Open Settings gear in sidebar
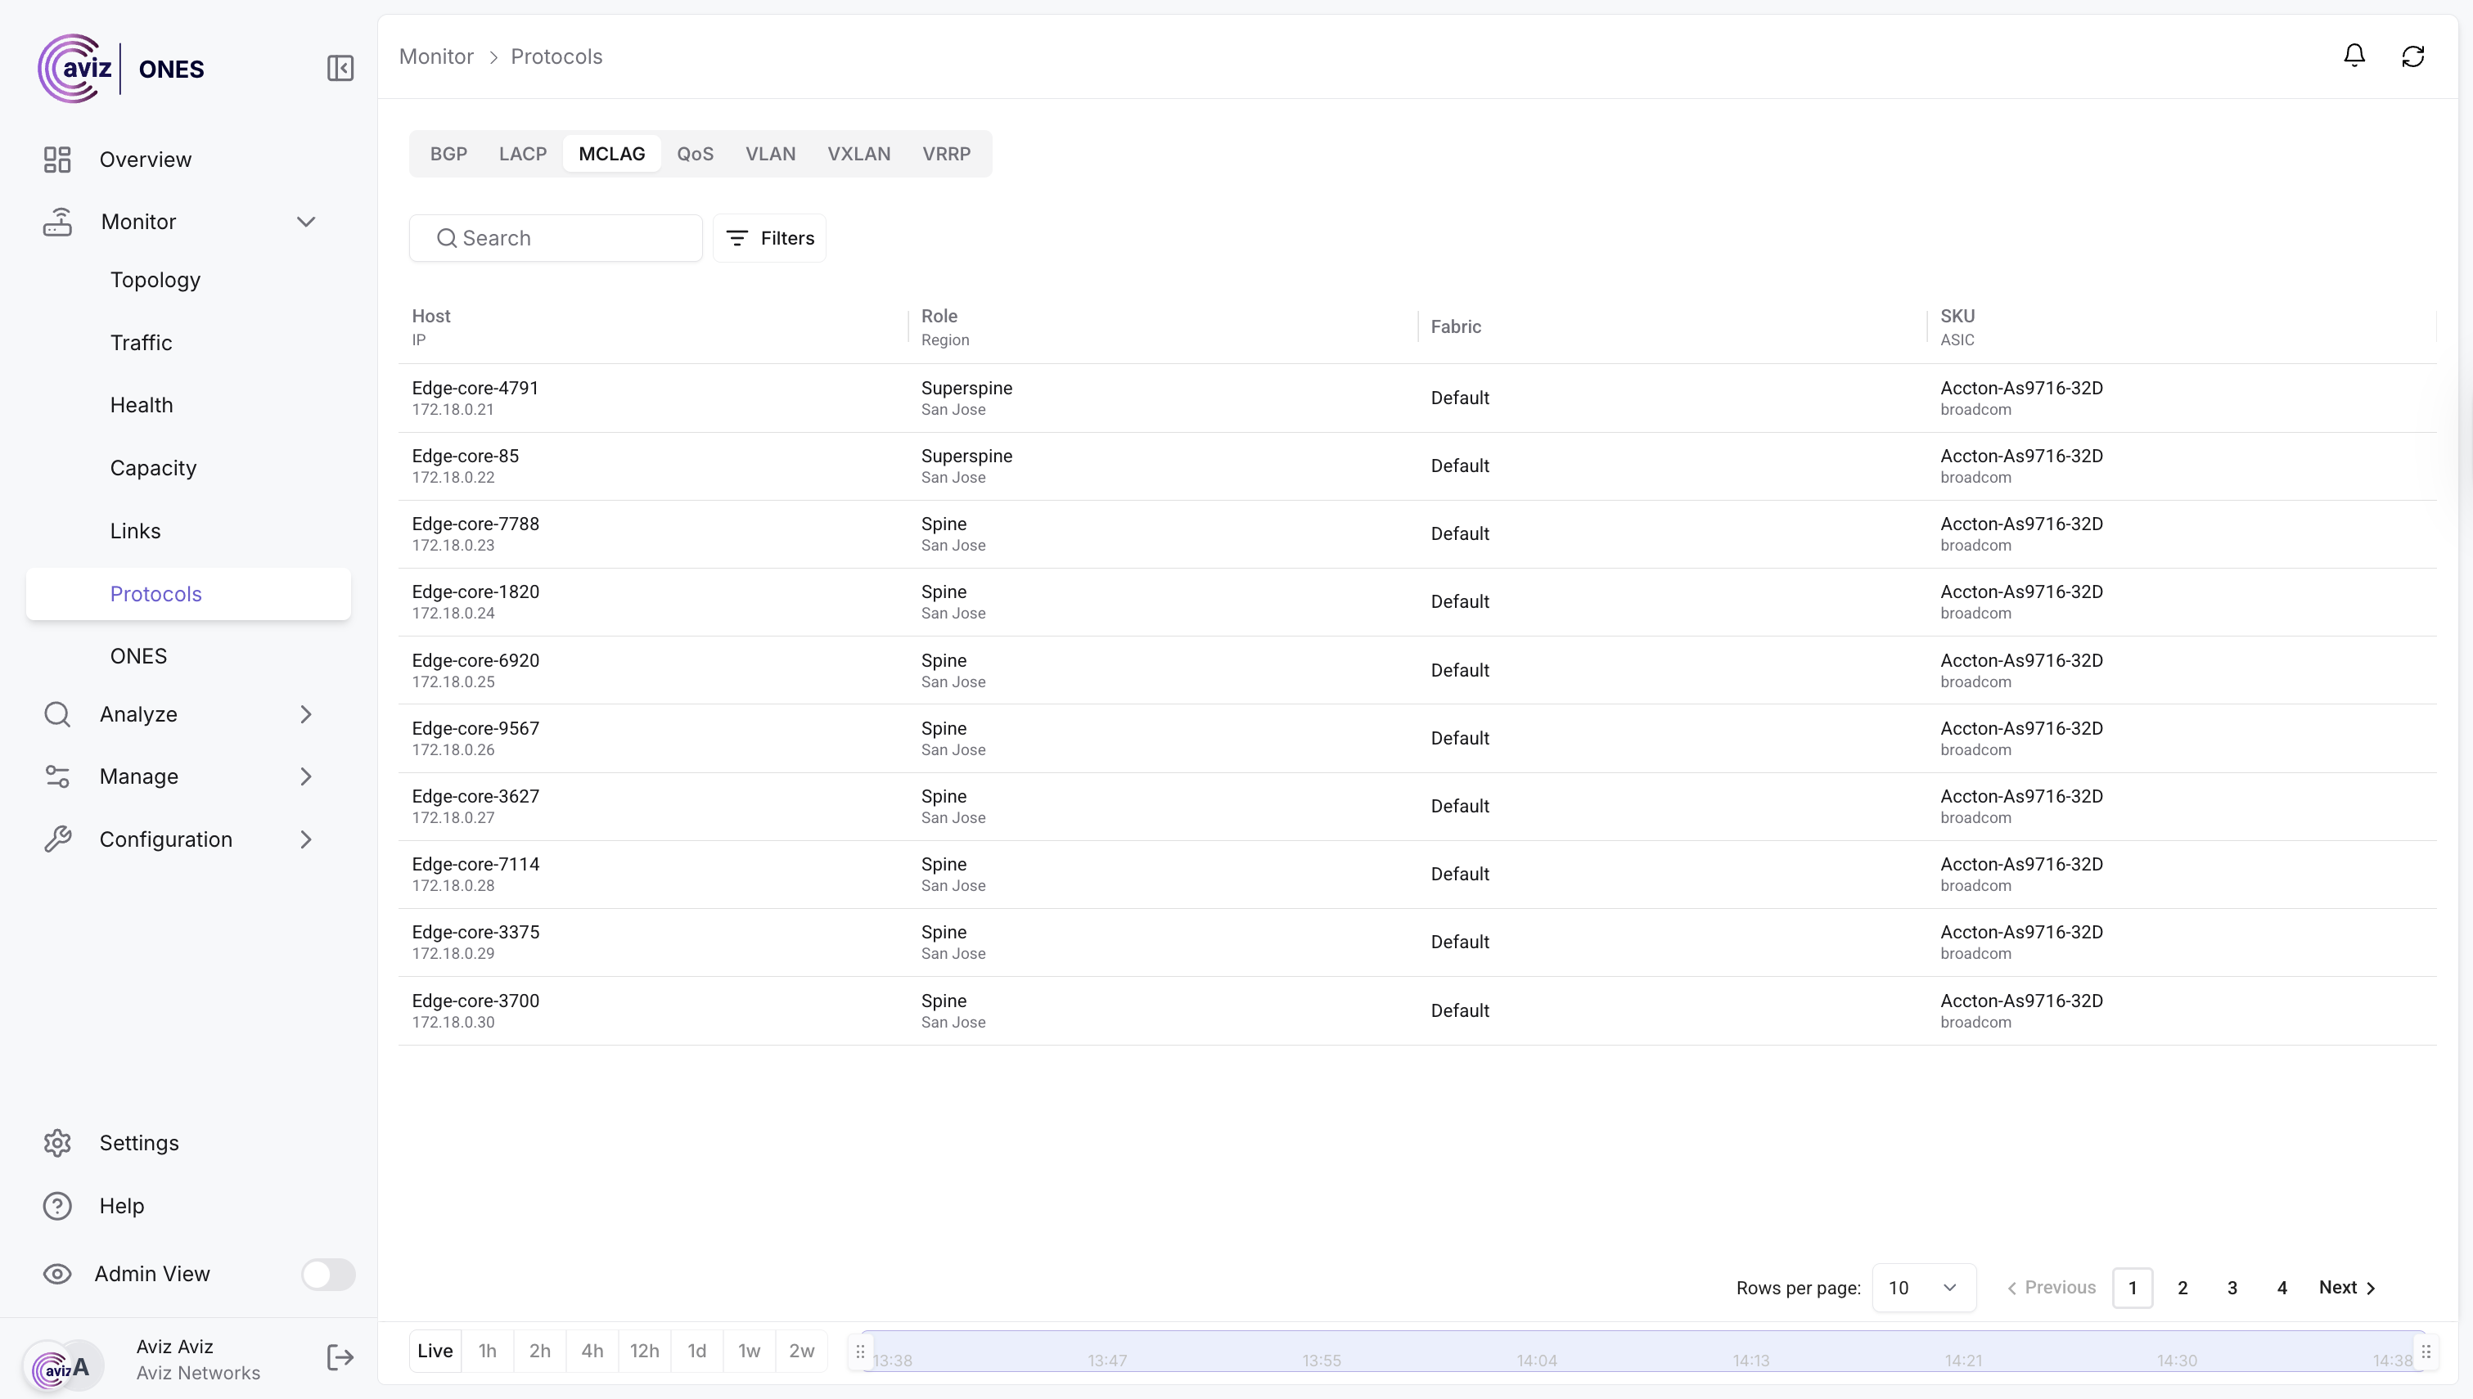The height and width of the screenshot is (1399, 2473). tap(57, 1142)
